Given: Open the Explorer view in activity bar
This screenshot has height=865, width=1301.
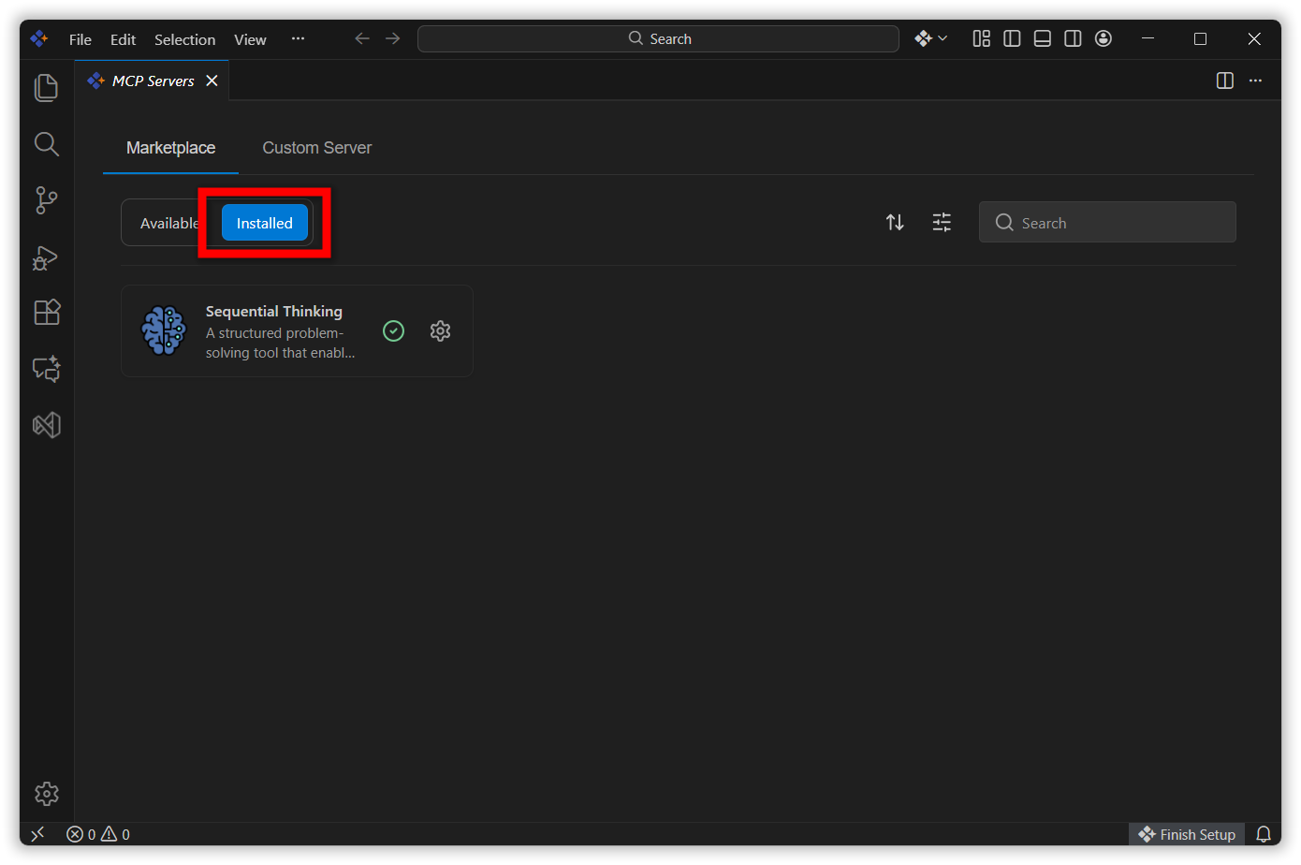Looking at the screenshot, I should coord(46,87).
